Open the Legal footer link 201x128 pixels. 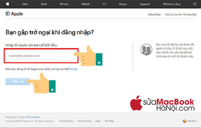[98, 121]
